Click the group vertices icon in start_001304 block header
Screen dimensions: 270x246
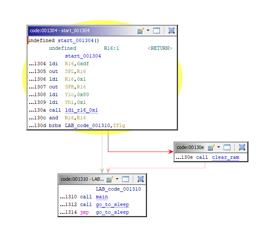tap(172, 30)
